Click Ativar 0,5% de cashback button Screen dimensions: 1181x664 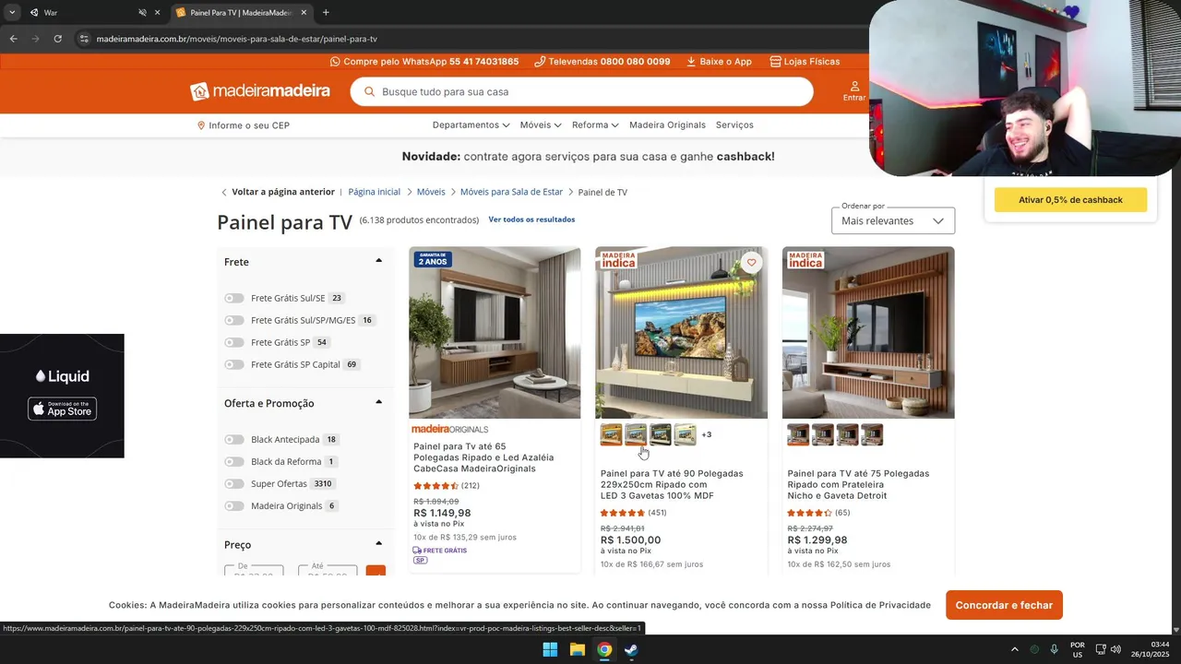tap(1070, 200)
